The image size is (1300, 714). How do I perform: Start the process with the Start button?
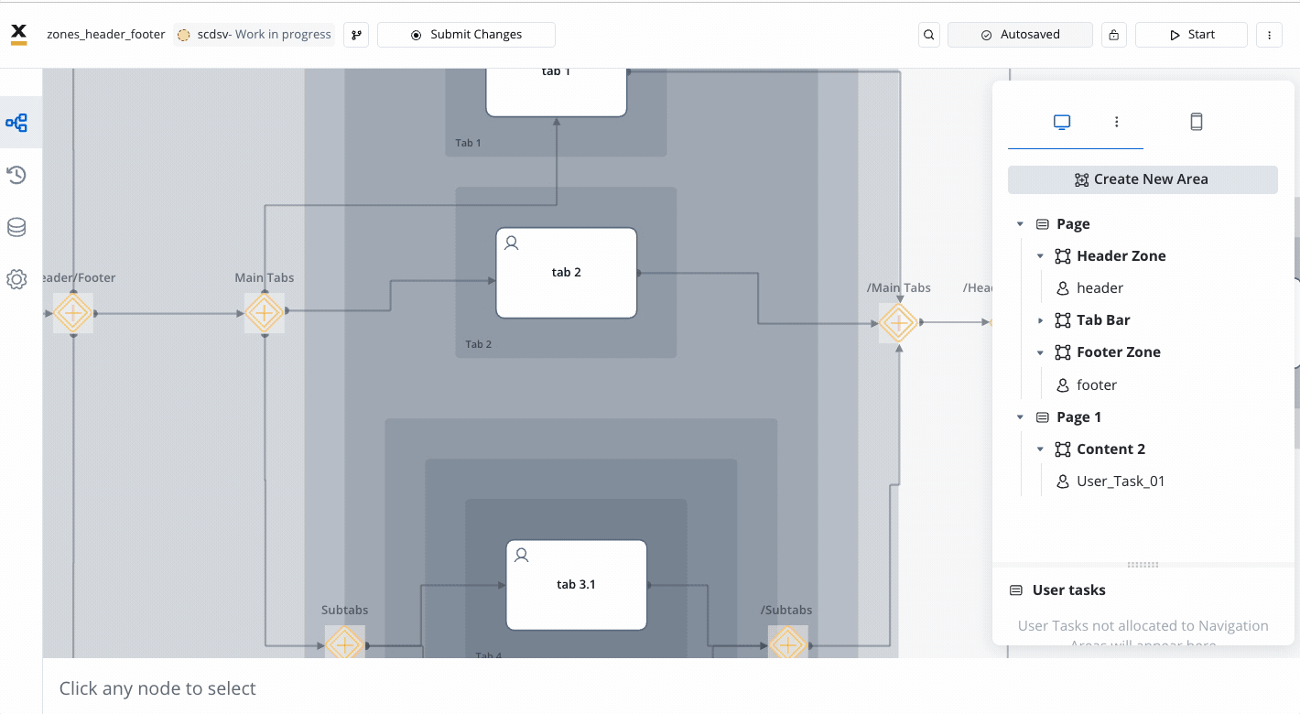coord(1191,35)
